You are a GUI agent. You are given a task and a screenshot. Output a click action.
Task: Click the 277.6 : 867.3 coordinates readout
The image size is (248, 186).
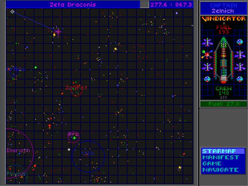171,5
